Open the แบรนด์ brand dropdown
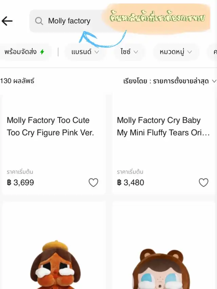The image size is (217, 289). (x=85, y=52)
